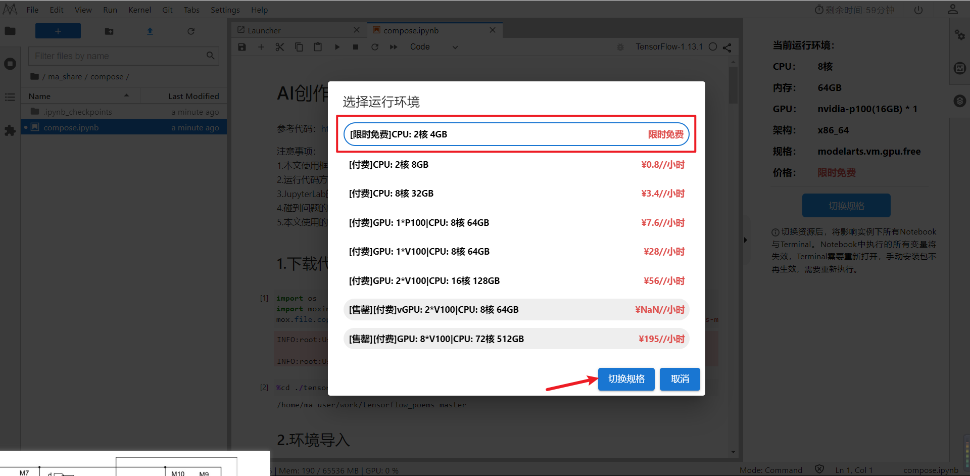Sort files by Last Modified column
The image size is (970, 476).
[x=184, y=96]
